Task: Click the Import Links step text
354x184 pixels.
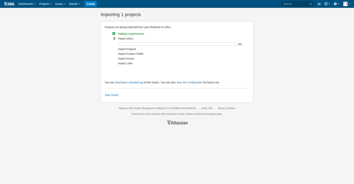Action: [x=125, y=63]
